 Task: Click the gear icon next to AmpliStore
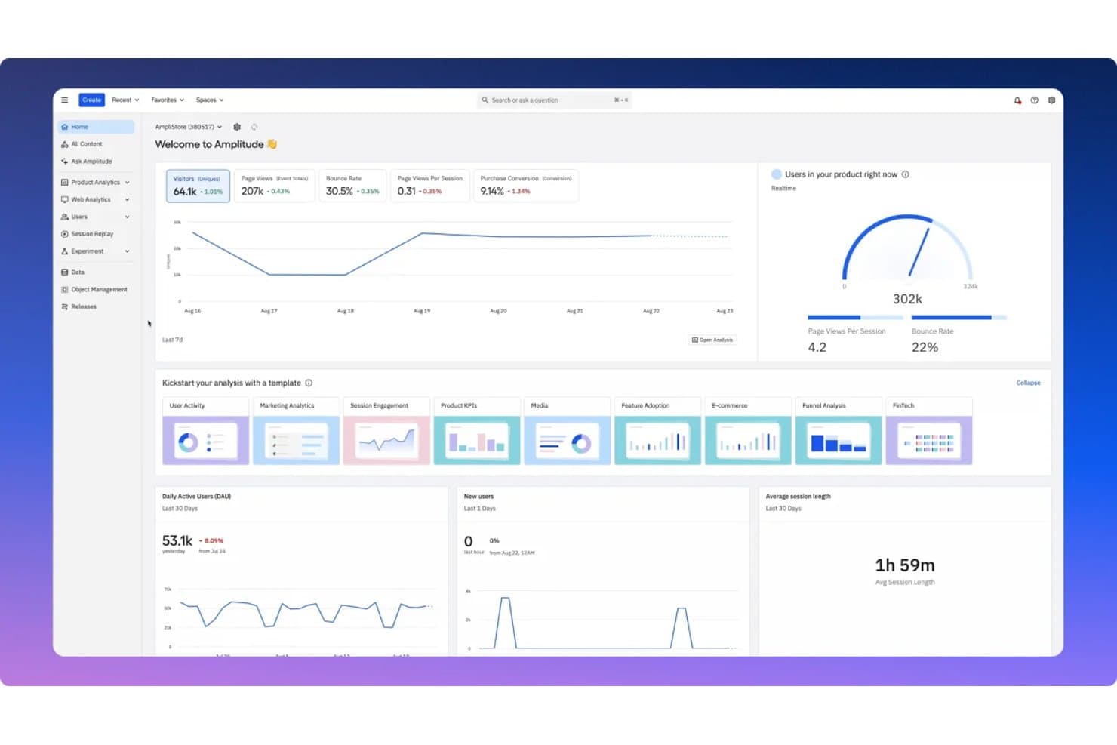point(237,127)
